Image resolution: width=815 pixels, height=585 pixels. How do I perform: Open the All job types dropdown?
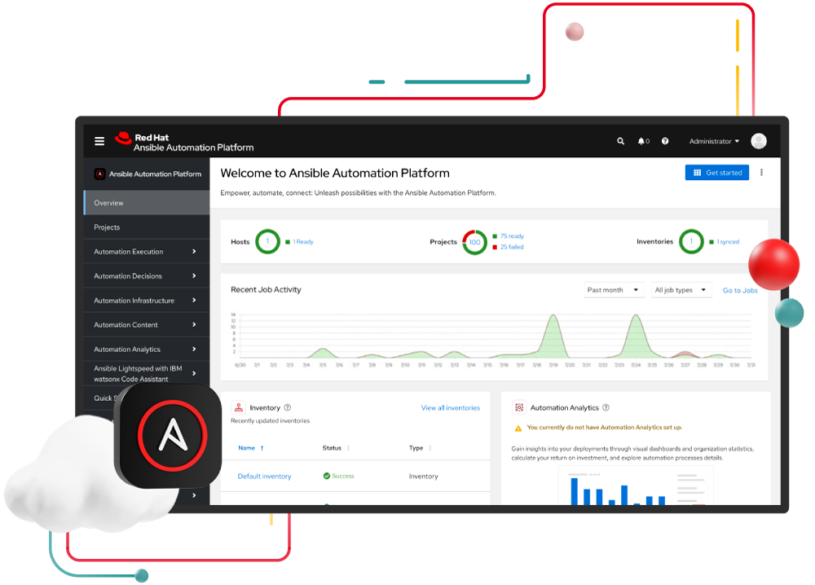tap(681, 289)
